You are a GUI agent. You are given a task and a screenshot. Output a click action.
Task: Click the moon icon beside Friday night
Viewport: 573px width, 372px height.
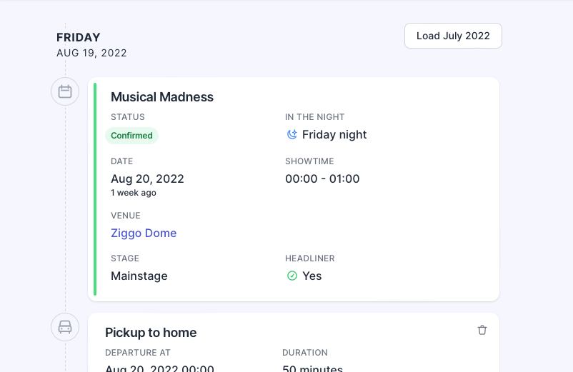click(292, 135)
